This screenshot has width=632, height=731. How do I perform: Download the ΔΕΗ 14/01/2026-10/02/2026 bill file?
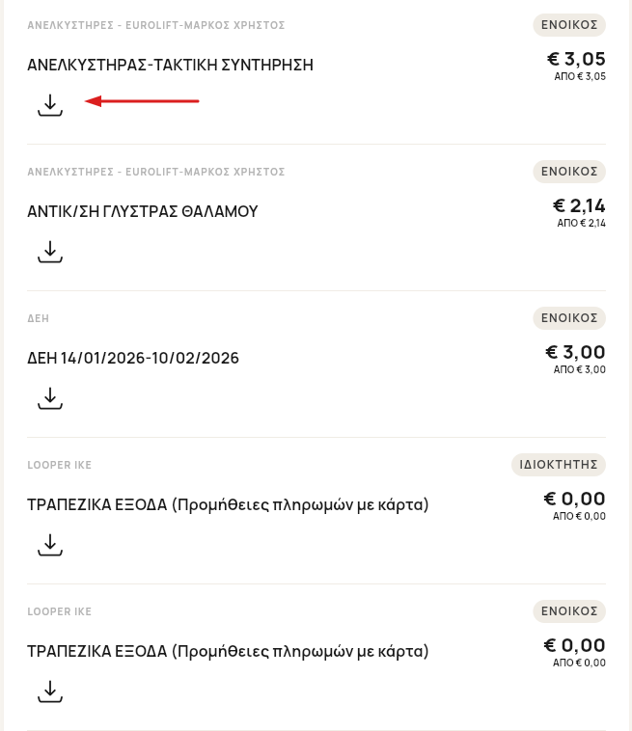pyautogui.click(x=50, y=398)
